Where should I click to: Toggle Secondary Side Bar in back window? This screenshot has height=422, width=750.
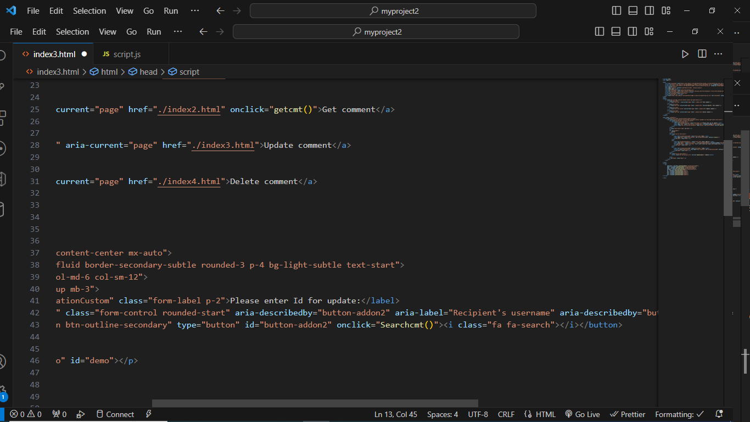[x=650, y=11]
